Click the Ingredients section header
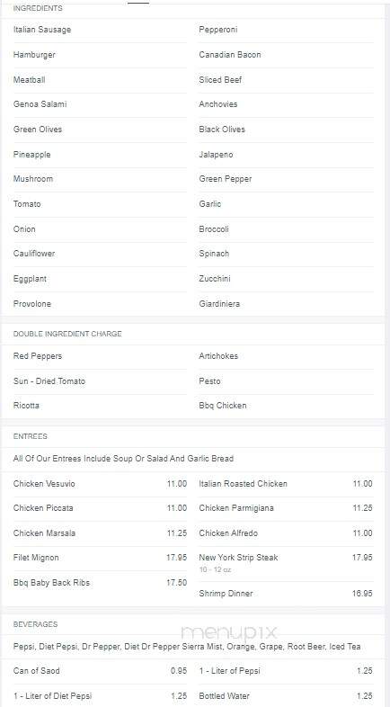 (x=38, y=9)
